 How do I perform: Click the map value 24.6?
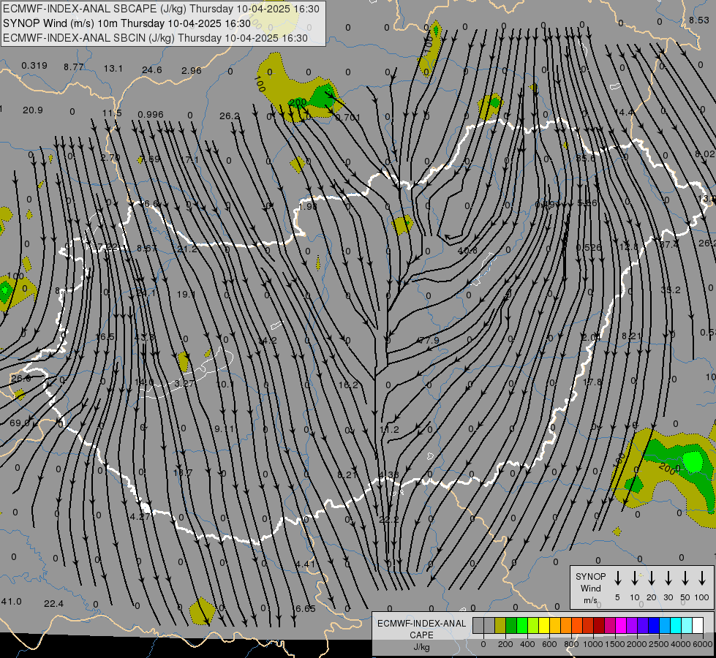click(x=151, y=69)
